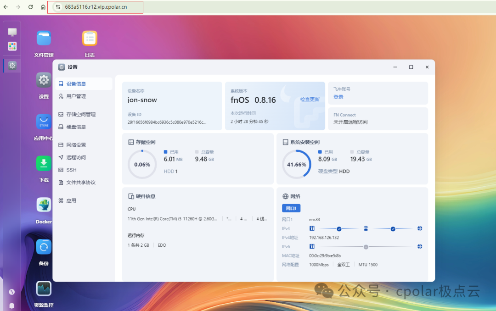496x311 pixels.
Task: Click the IPv4 address 192.168.126.132
Action: coord(324,238)
